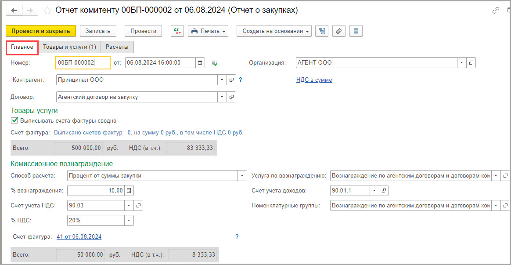511x265 pixels.
Task: Expand the Номенклатурные группы dropdown
Action: (496, 205)
